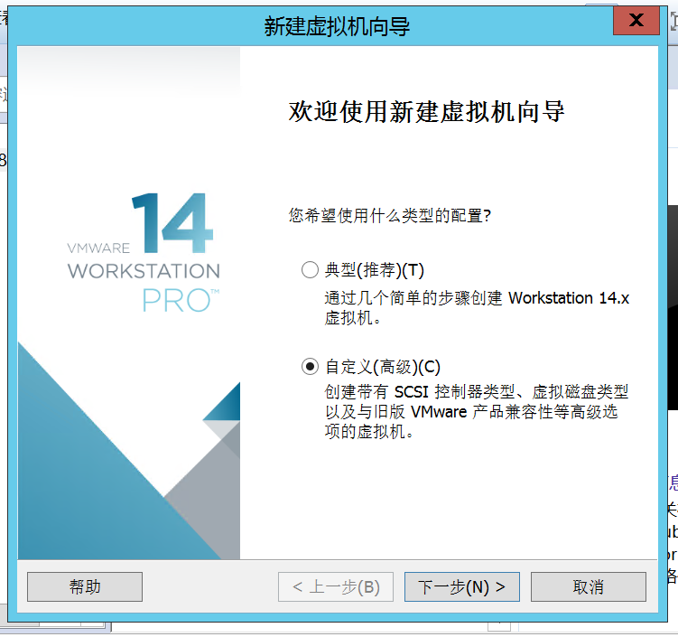Screen dimensions: 678x637
Task: Click the description mentioning SCSI 控制器类型
Action: pos(476,411)
